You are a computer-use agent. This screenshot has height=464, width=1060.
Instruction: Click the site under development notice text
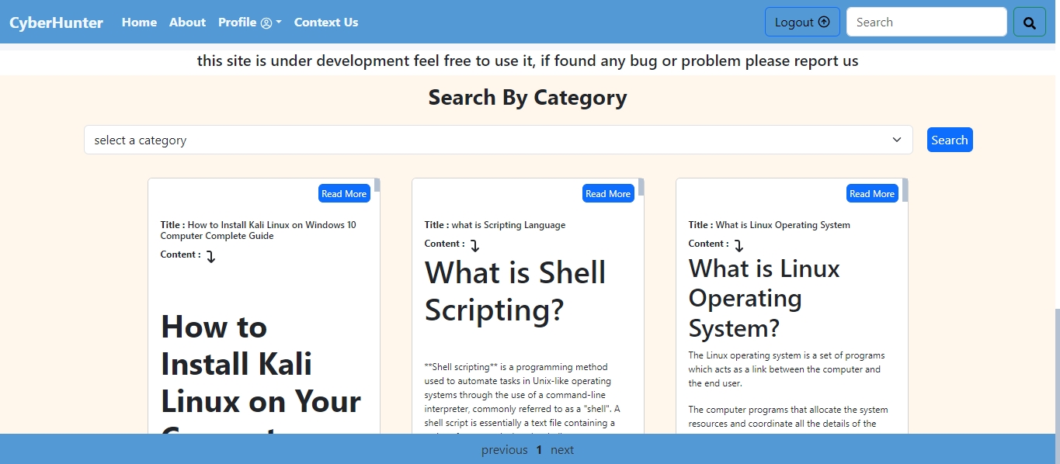(527, 61)
